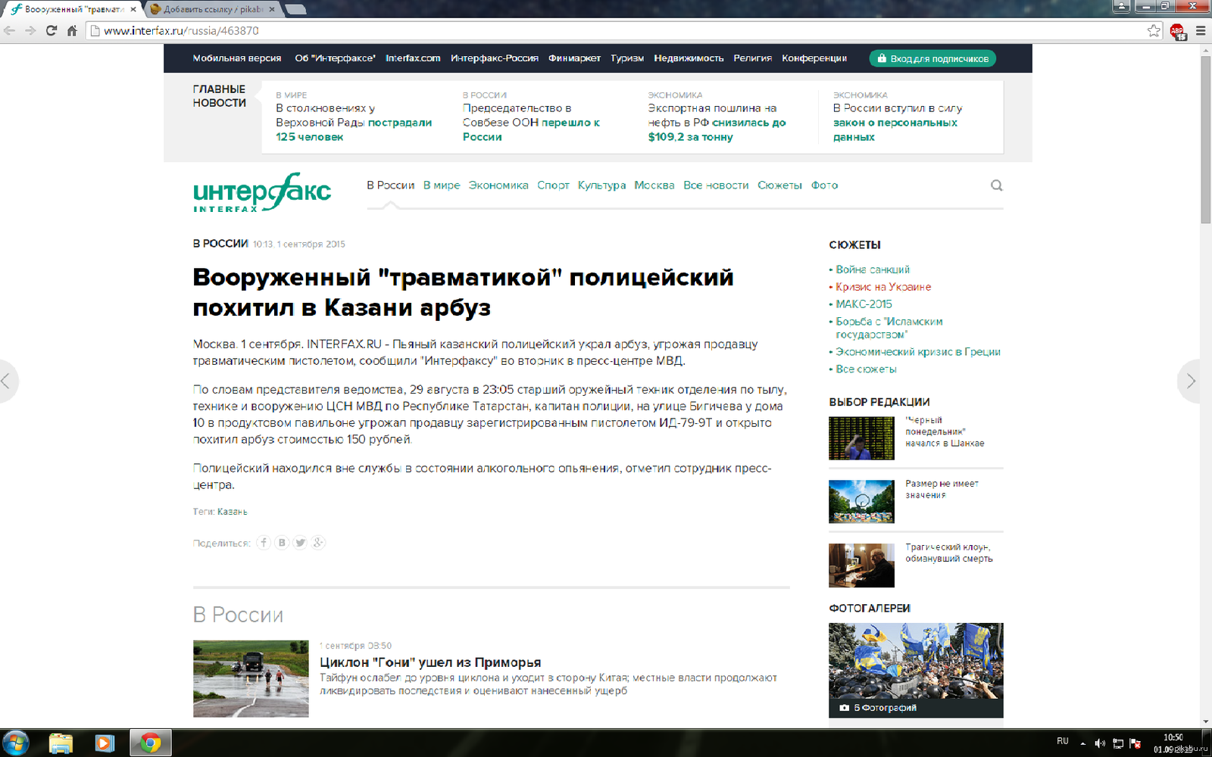Screen dimensions: 1212x757
Task: Share article via Google Plus icon
Action: point(318,543)
